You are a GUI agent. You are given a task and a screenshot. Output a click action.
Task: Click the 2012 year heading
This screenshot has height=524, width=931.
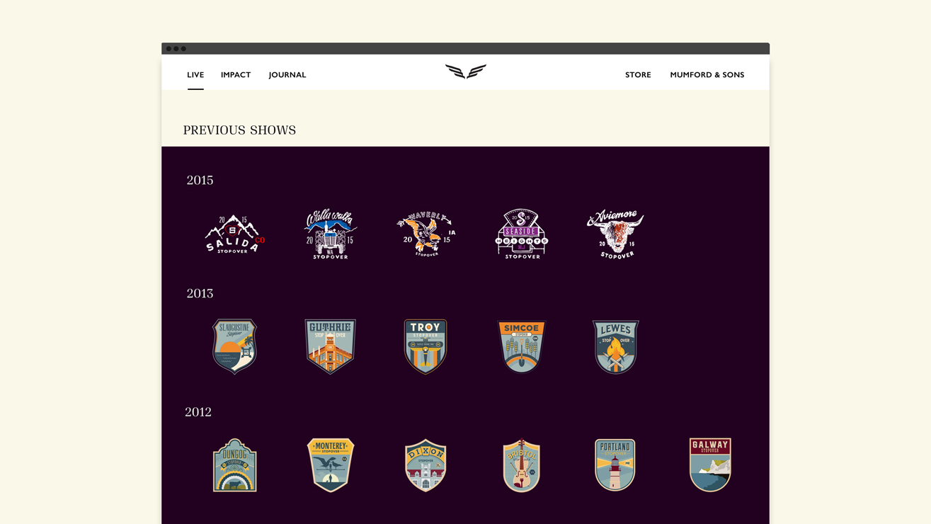tap(198, 412)
